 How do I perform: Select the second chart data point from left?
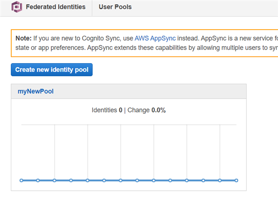pyautogui.click(x=38, y=180)
